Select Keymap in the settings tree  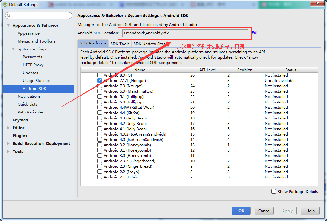point(20,120)
